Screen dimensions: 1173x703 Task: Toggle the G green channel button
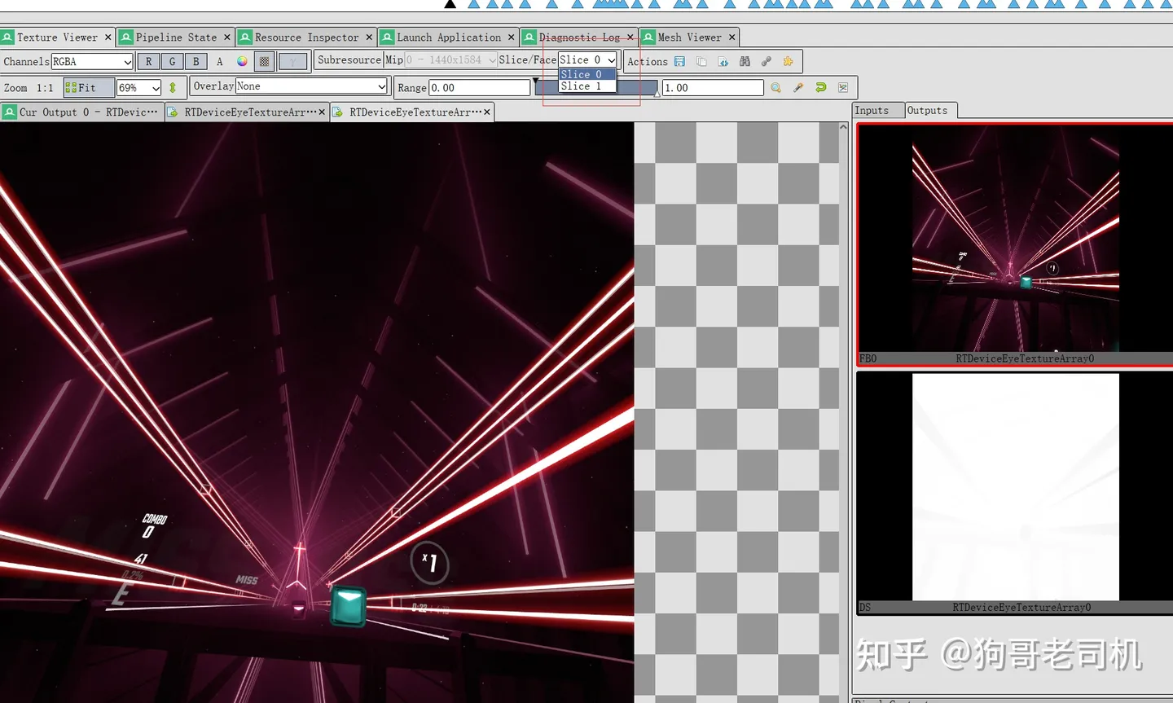click(x=172, y=61)
